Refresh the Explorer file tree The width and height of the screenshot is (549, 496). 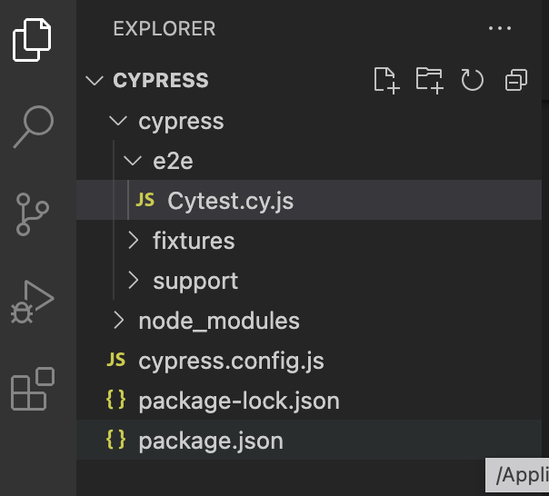(472, 80)
